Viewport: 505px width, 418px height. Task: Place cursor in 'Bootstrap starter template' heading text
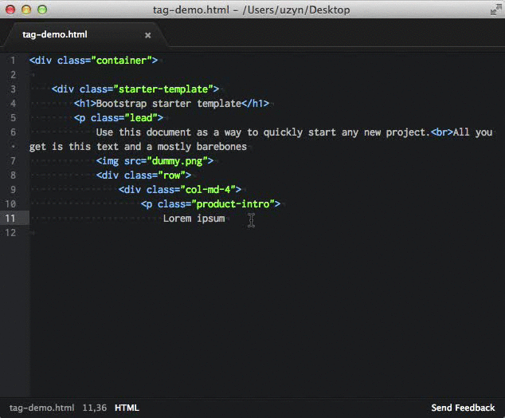pos(169,104)
